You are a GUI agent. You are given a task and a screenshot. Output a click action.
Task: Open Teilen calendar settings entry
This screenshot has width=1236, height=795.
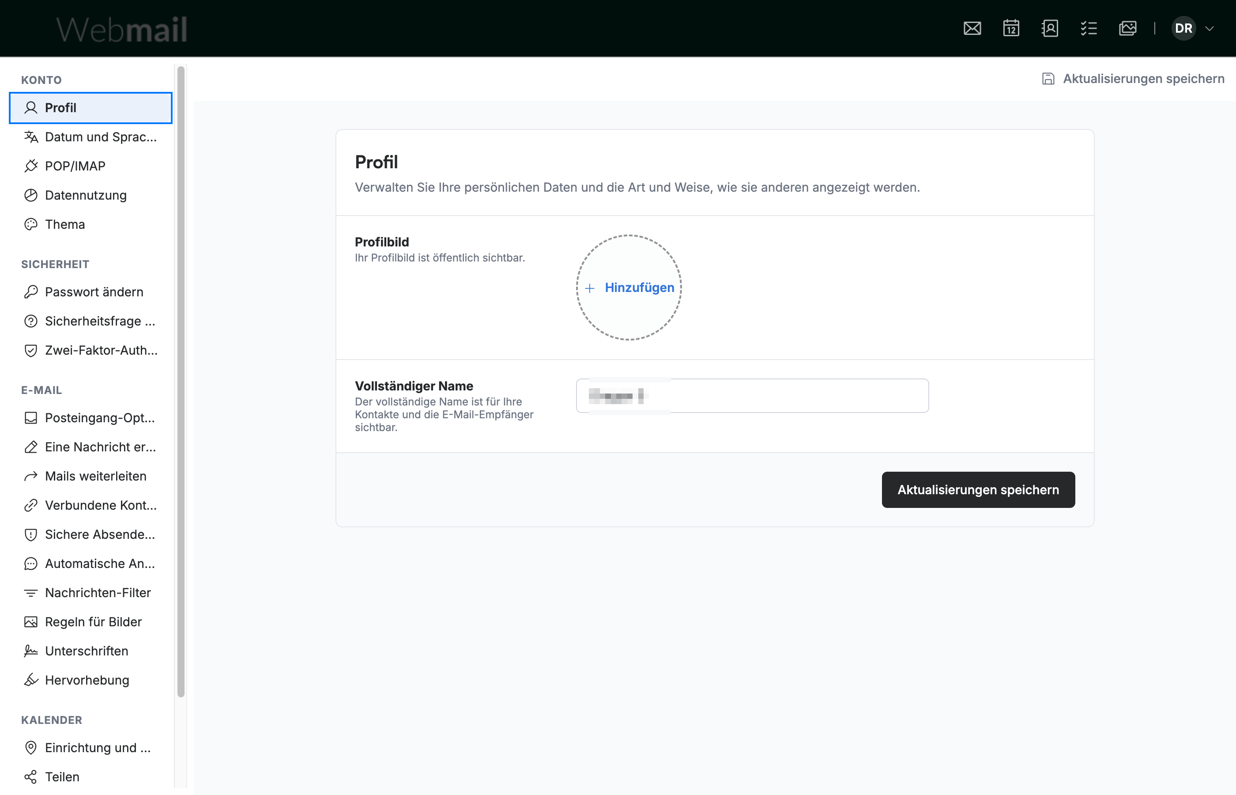pyautogui.click(x=91, y=777)
